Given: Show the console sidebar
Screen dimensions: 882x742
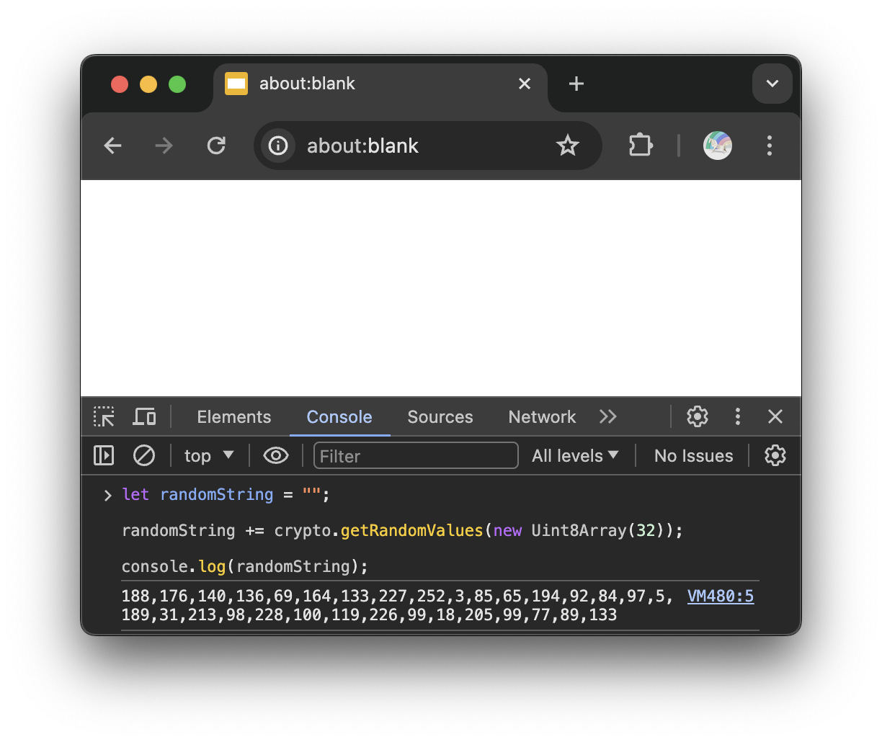Looking at the screenshot, I should (104, 455).
